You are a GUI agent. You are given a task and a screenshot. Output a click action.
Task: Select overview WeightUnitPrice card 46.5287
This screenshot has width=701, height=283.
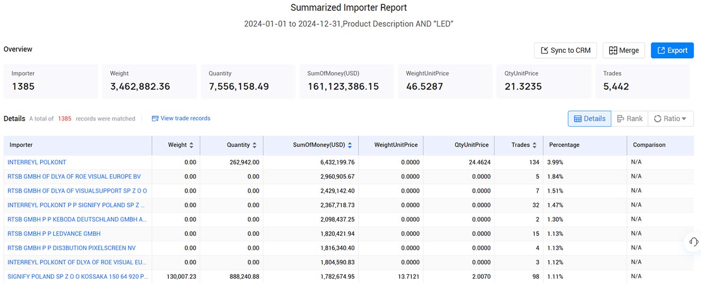pos(445,81)
